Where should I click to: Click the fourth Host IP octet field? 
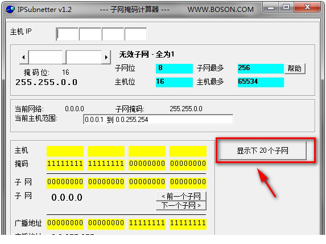pos(135,34)
